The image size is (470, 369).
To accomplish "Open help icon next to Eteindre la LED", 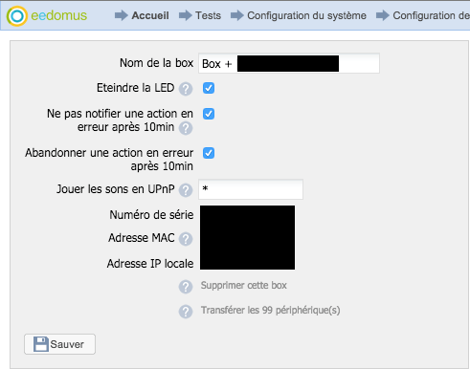I will pyautogui.click(x=186, y=89).
